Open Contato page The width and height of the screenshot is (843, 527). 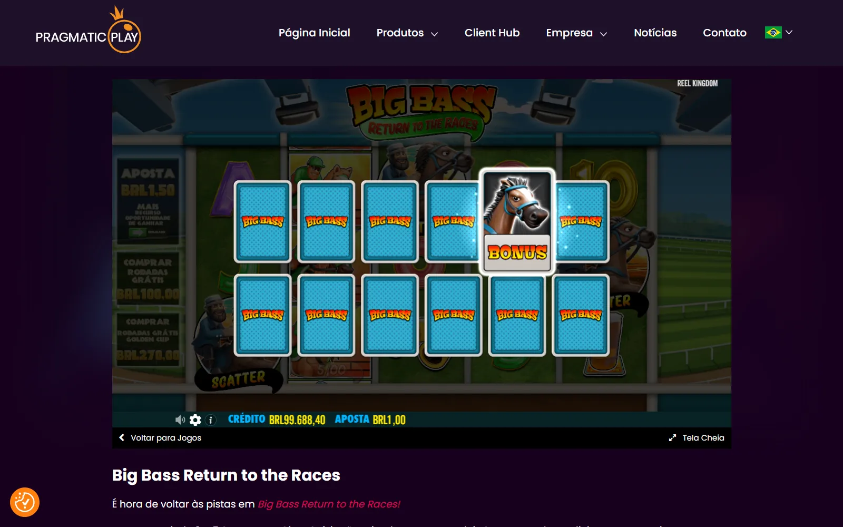724,33
